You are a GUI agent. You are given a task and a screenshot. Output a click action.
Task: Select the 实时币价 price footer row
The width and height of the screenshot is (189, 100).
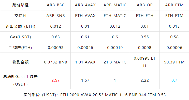95,95
